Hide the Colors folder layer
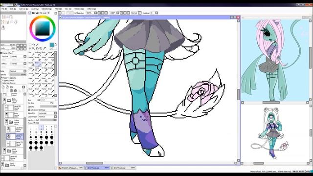This screenshot has height=176, width=313. point(6,121)
